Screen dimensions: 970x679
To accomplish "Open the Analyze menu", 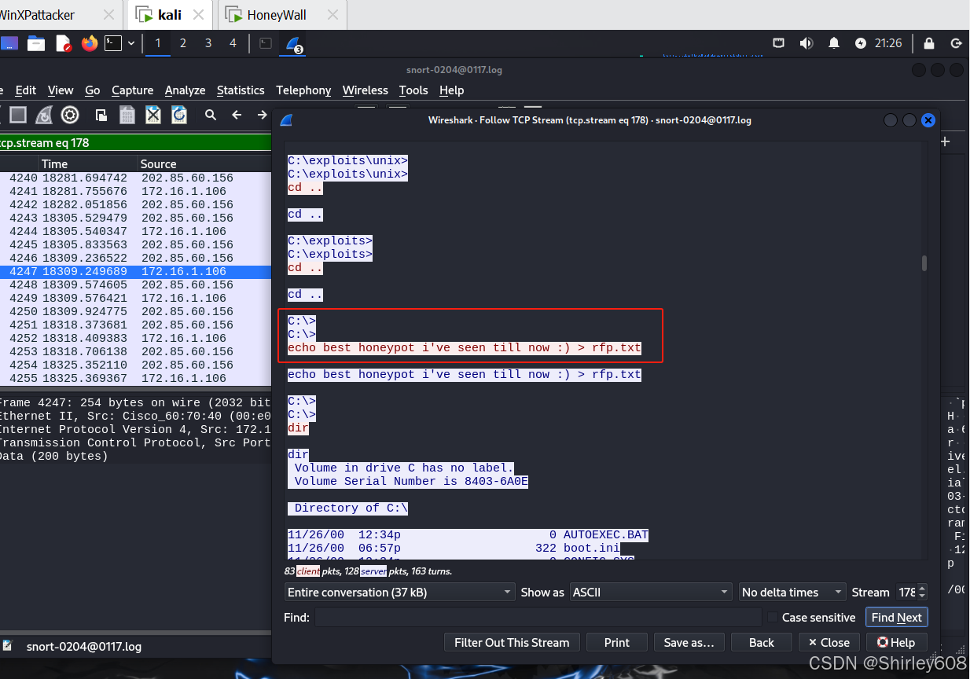I will [x=185, y=90].
